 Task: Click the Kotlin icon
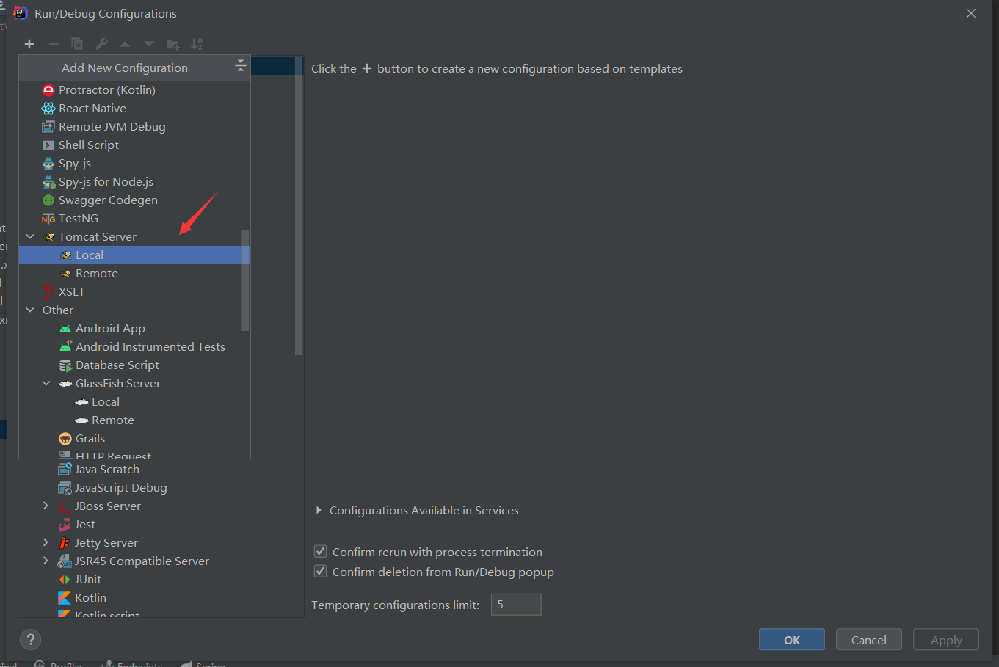coord(65,598)
